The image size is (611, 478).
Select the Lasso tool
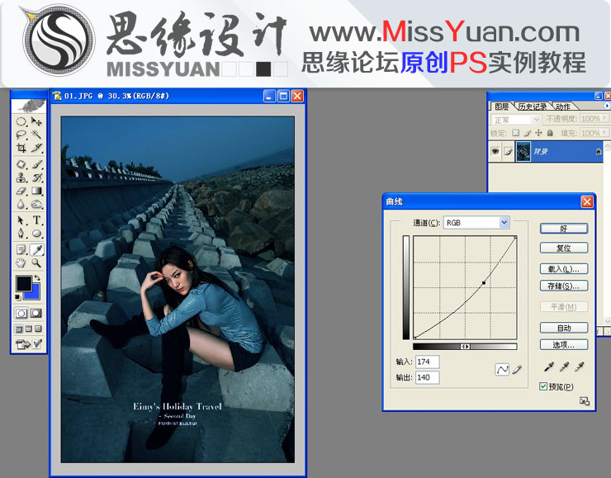point(21,135)
